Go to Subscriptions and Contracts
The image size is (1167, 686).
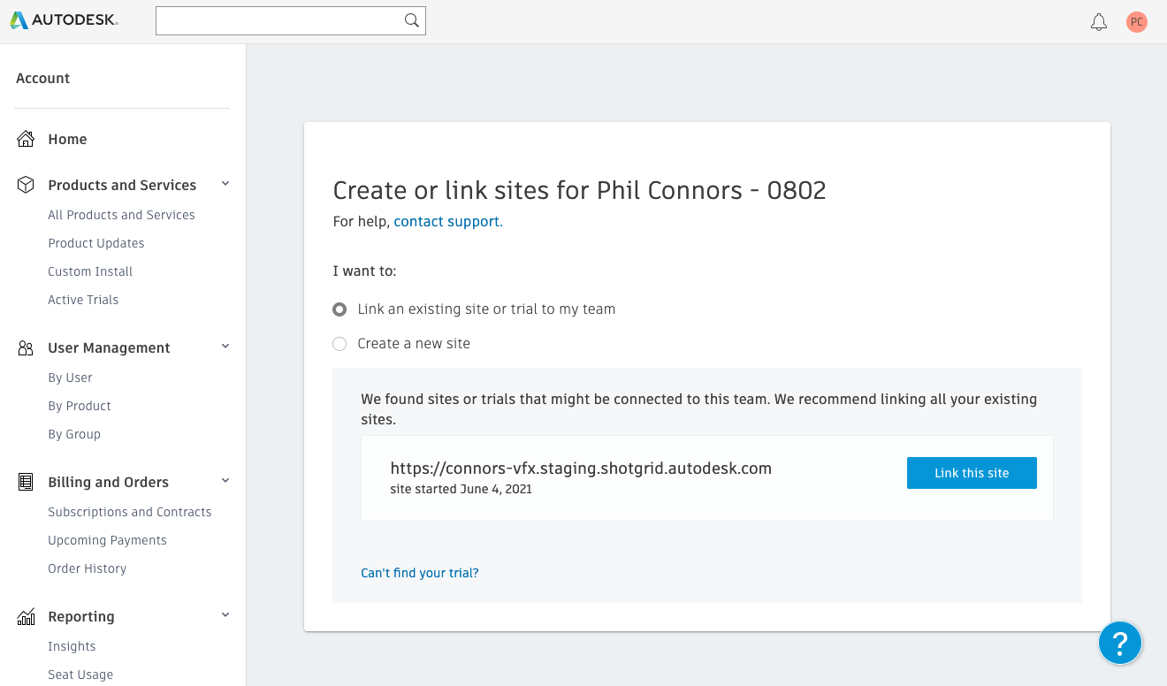pyautogui.click(x=129, y=512)
